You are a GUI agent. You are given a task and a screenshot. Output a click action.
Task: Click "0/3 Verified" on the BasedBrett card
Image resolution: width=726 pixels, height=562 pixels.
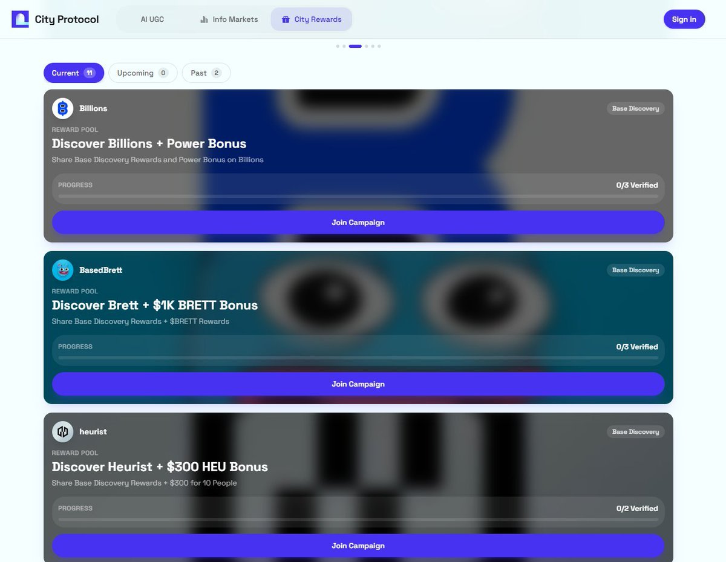637,347
